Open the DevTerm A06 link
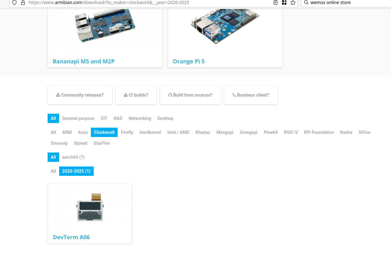Viewport: 391px width, 260px height. click(x=71, y=237)
